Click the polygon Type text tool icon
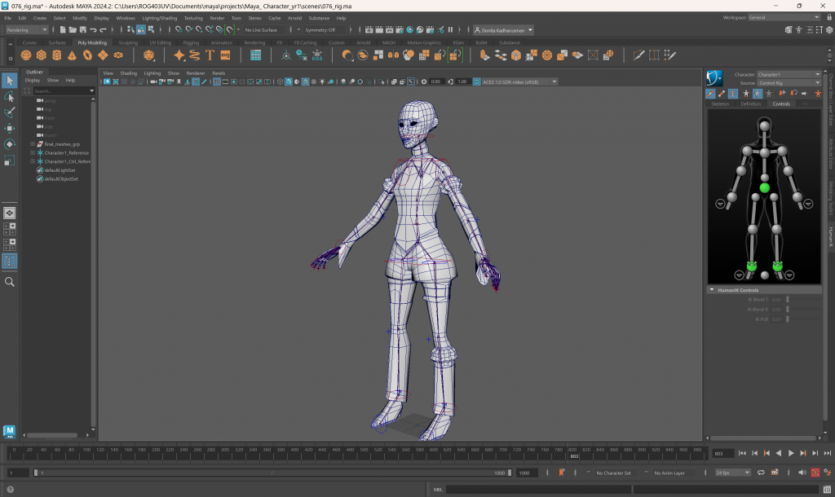 point(210,55)
